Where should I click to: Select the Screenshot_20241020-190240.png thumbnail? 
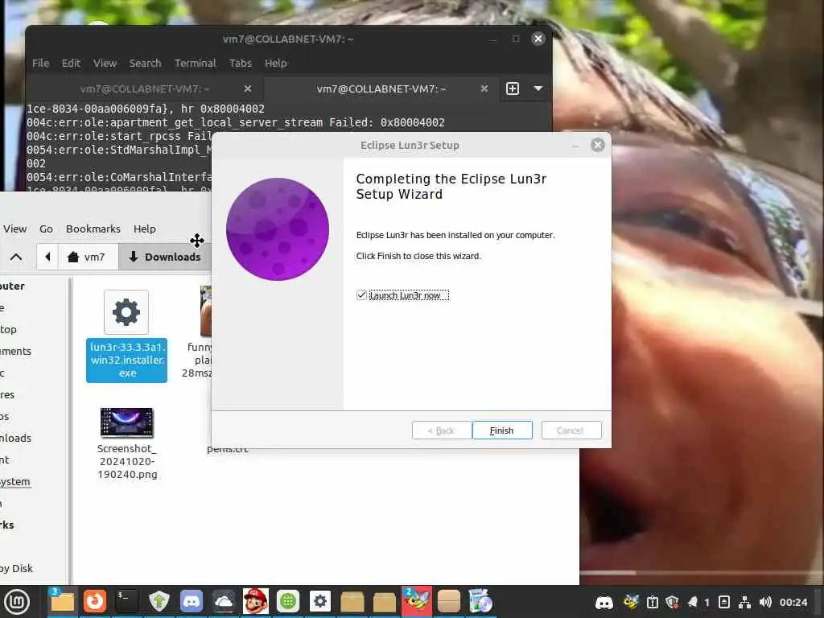click(126, 422)
